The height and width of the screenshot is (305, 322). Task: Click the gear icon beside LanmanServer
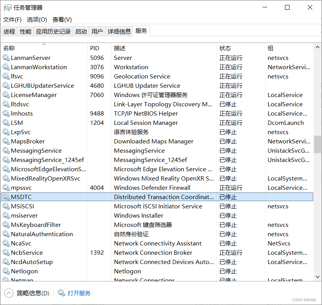(x=7, y=58)
